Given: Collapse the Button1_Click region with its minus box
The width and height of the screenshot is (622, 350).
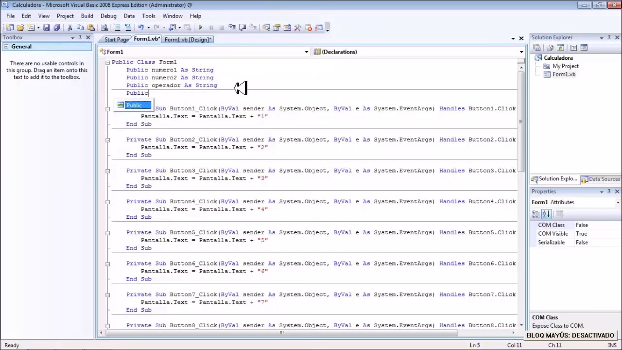Looking at the screenshot, I should [107, 108].
